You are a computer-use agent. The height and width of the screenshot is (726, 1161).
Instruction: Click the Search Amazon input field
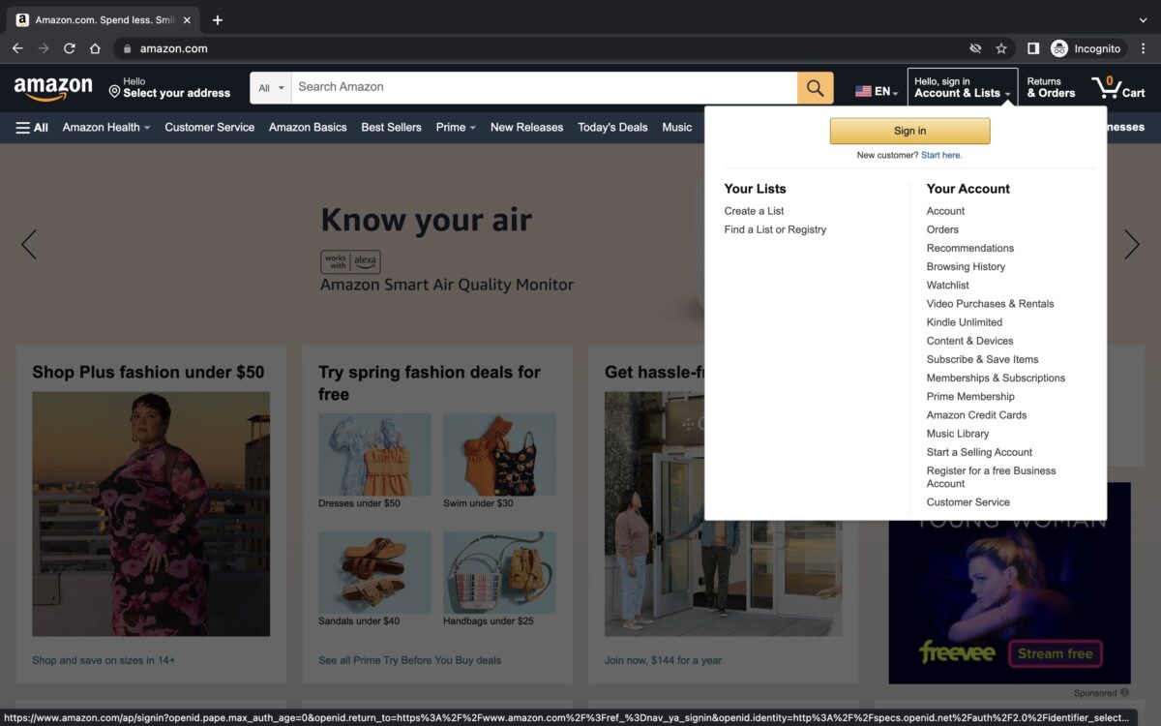[545, 88]
